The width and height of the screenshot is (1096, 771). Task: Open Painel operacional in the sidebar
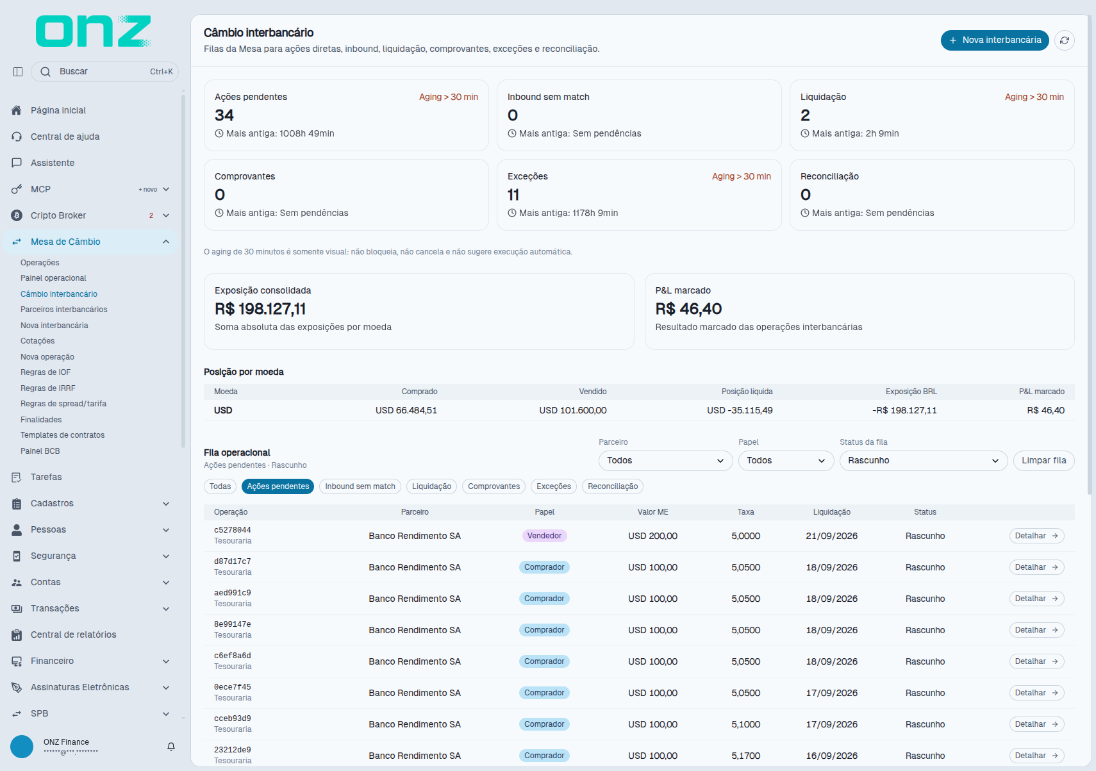(x=53, y=278)
